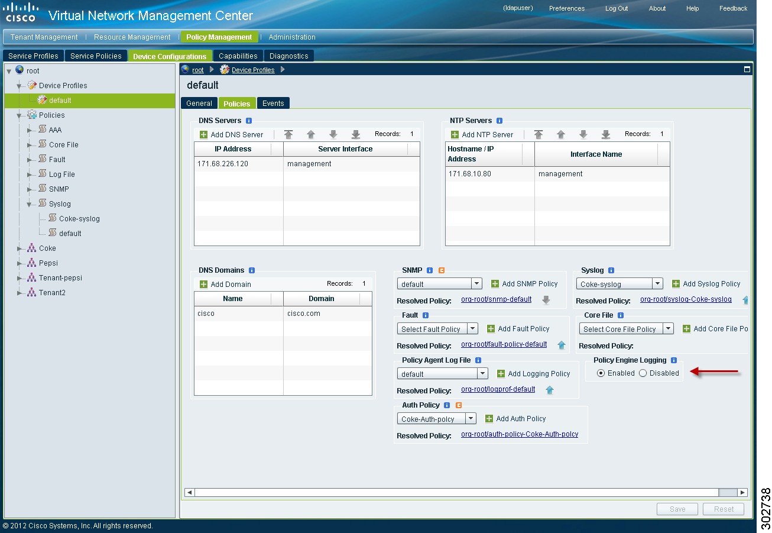Select the Disabled radio for Policy Engine Logging
This screenshot has width=772, height=533.
(643, 373)
